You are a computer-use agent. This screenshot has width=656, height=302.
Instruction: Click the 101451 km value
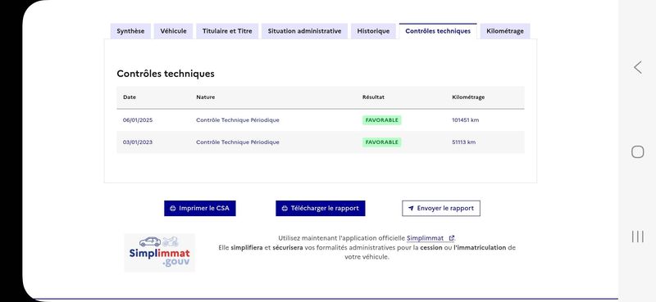click(465, 119)
